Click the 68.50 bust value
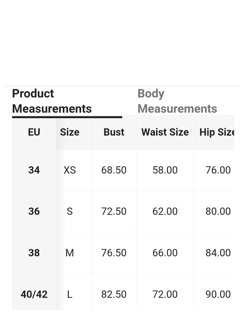 [114, 170]
